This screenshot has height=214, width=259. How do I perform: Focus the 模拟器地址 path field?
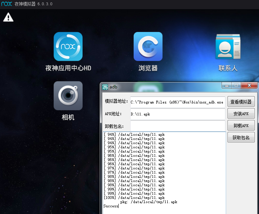[x=177, y=102]
